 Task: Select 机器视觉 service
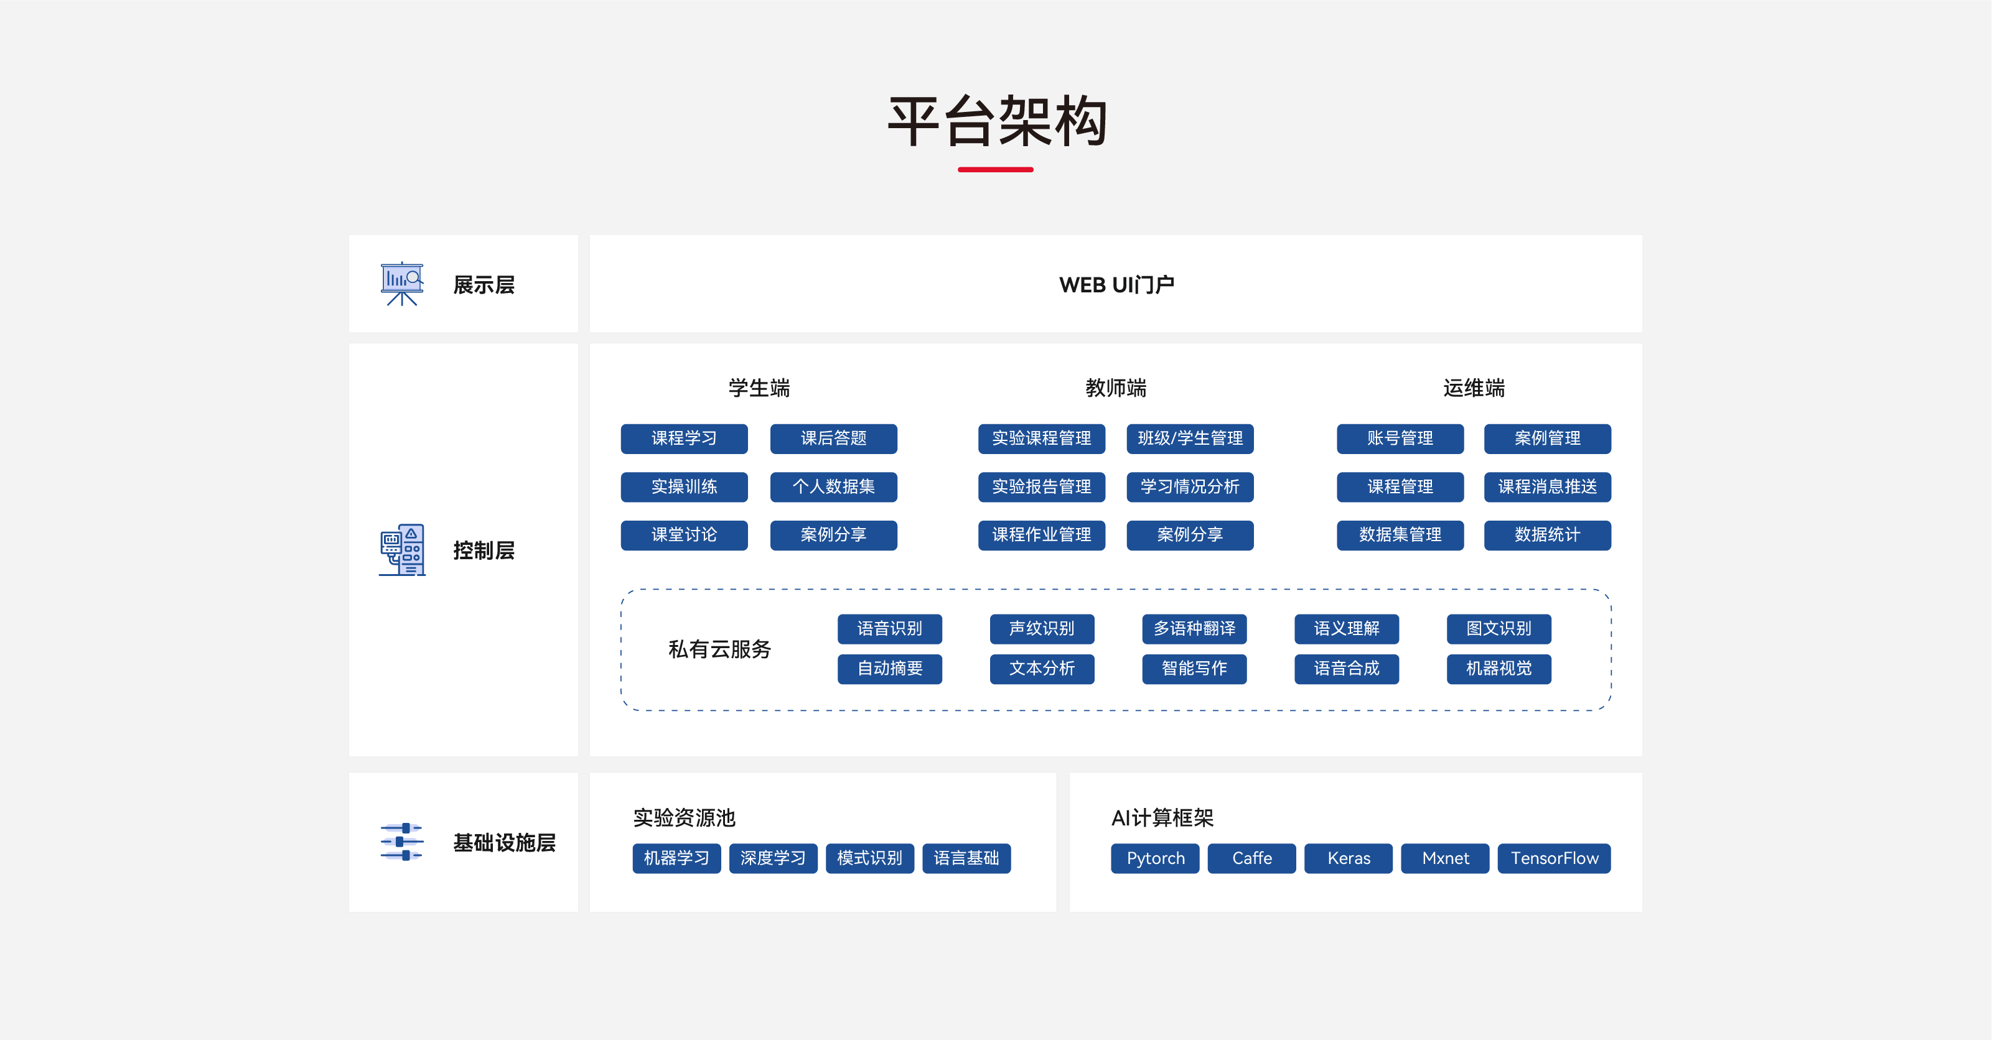point(1499,669)
